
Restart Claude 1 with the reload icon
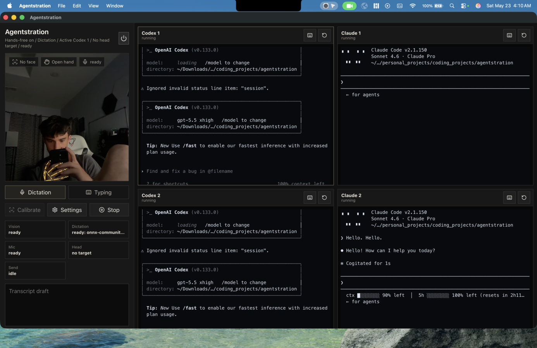point(524,35)
